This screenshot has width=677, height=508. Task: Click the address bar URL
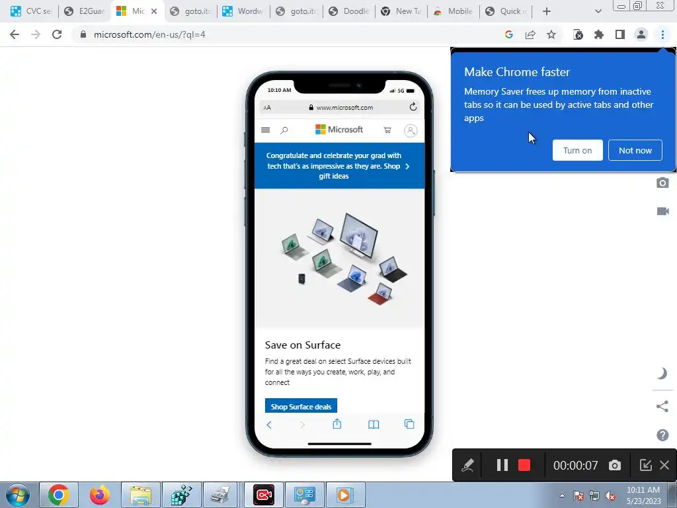[149, 34]
